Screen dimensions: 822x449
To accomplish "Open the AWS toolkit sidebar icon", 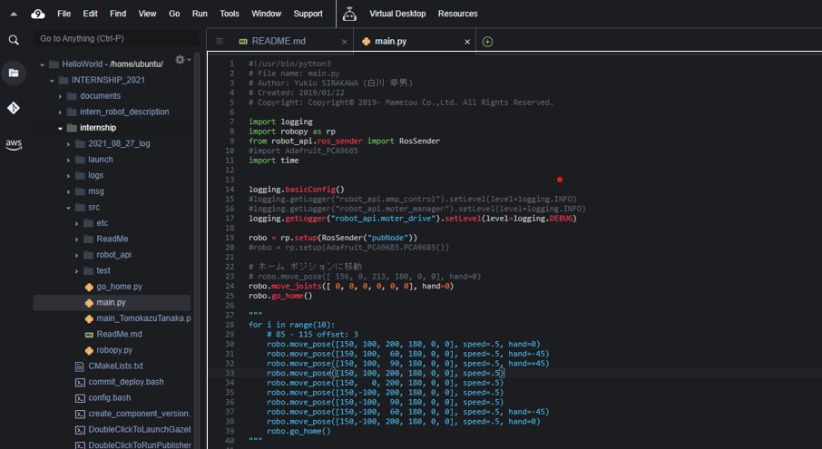I will [14, 144].
